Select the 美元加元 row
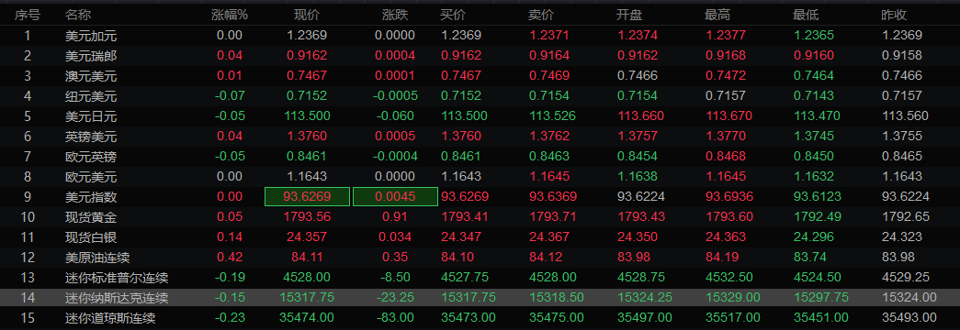The image size is (960, 330). pyautogui.click(x=480, y=36)
